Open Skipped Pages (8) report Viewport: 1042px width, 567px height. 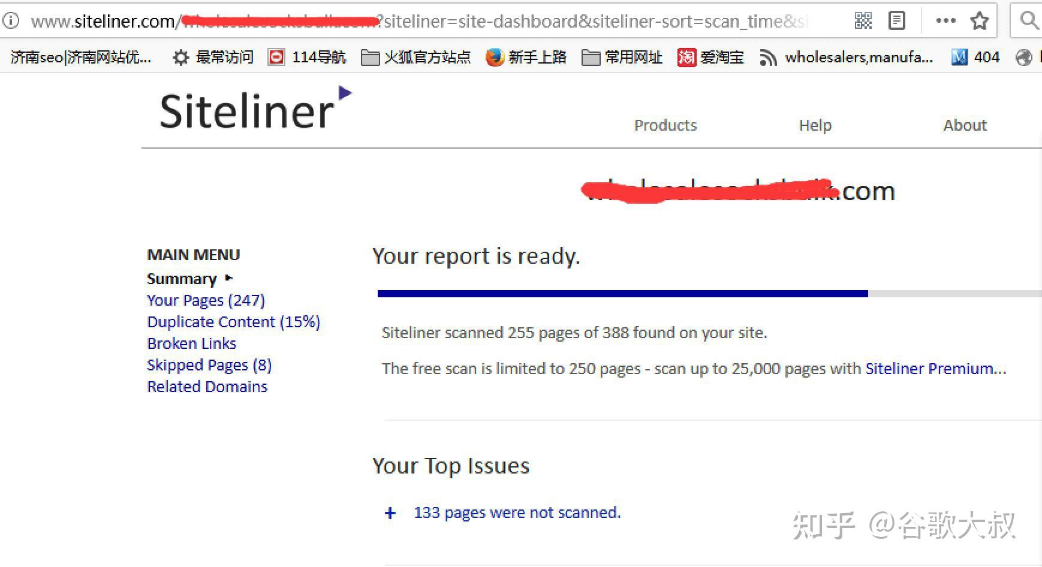(x=209, y=365)
